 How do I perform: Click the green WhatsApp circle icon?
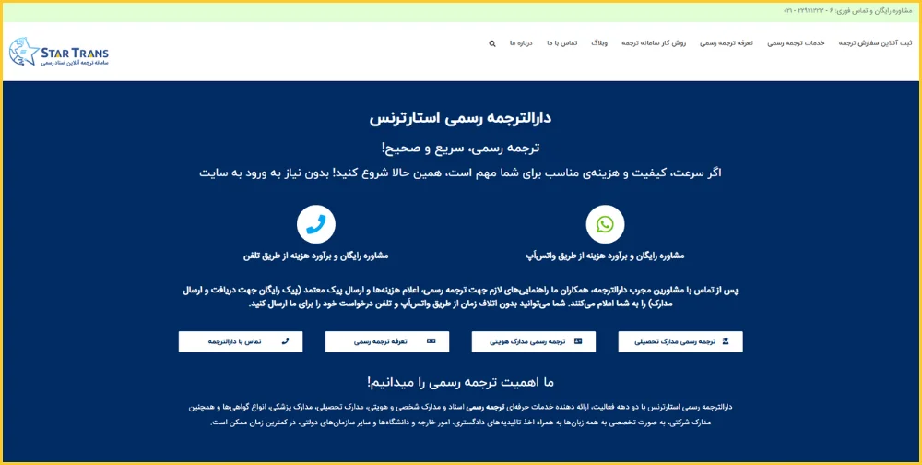[x=605, y=224]
